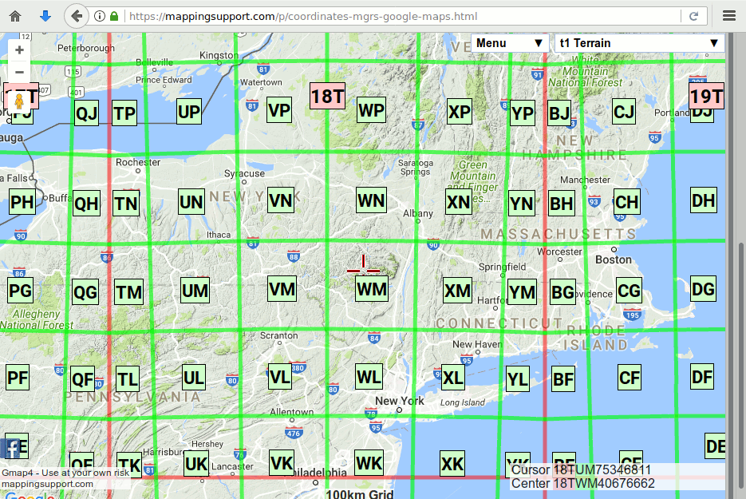
Task: Open the downloads arrow icon
Action: click(x=45, y=16)
